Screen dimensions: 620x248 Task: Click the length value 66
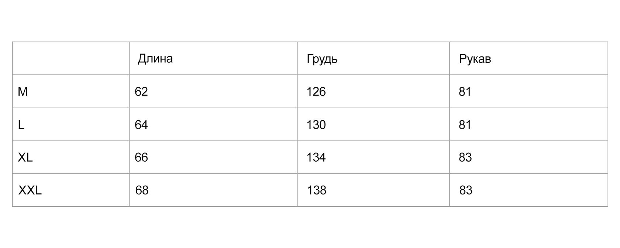point(141,158)
